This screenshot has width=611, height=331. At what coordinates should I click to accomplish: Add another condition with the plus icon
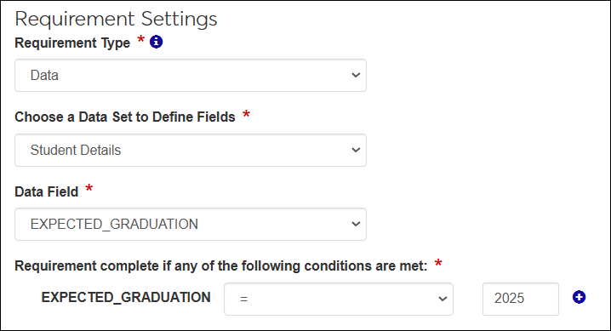click(x=579, y=297)
